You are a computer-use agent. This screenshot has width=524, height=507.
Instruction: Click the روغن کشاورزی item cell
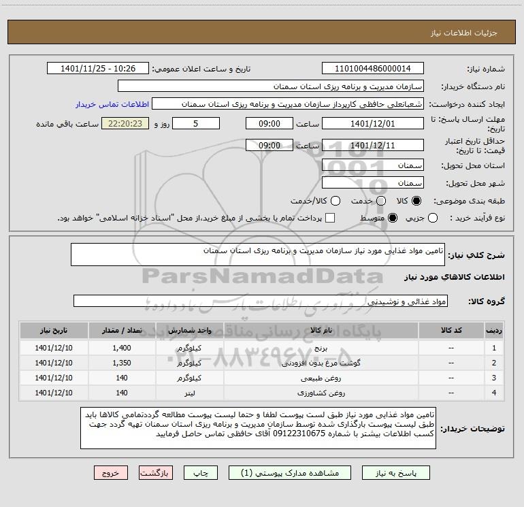[x=321, y=393]
